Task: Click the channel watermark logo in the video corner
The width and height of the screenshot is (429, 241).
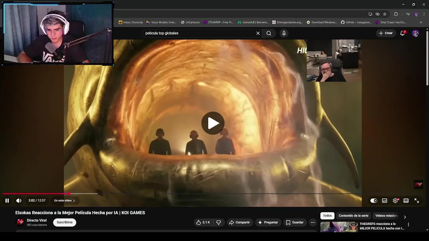Action: coord(418,184)
